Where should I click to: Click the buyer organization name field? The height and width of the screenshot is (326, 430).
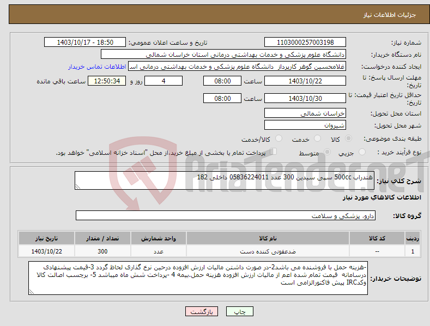[x=223, y=55]
